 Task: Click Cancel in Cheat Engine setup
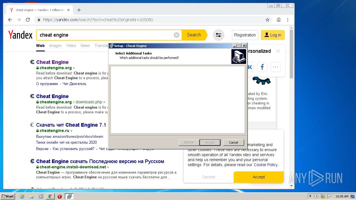coord(233,142)
